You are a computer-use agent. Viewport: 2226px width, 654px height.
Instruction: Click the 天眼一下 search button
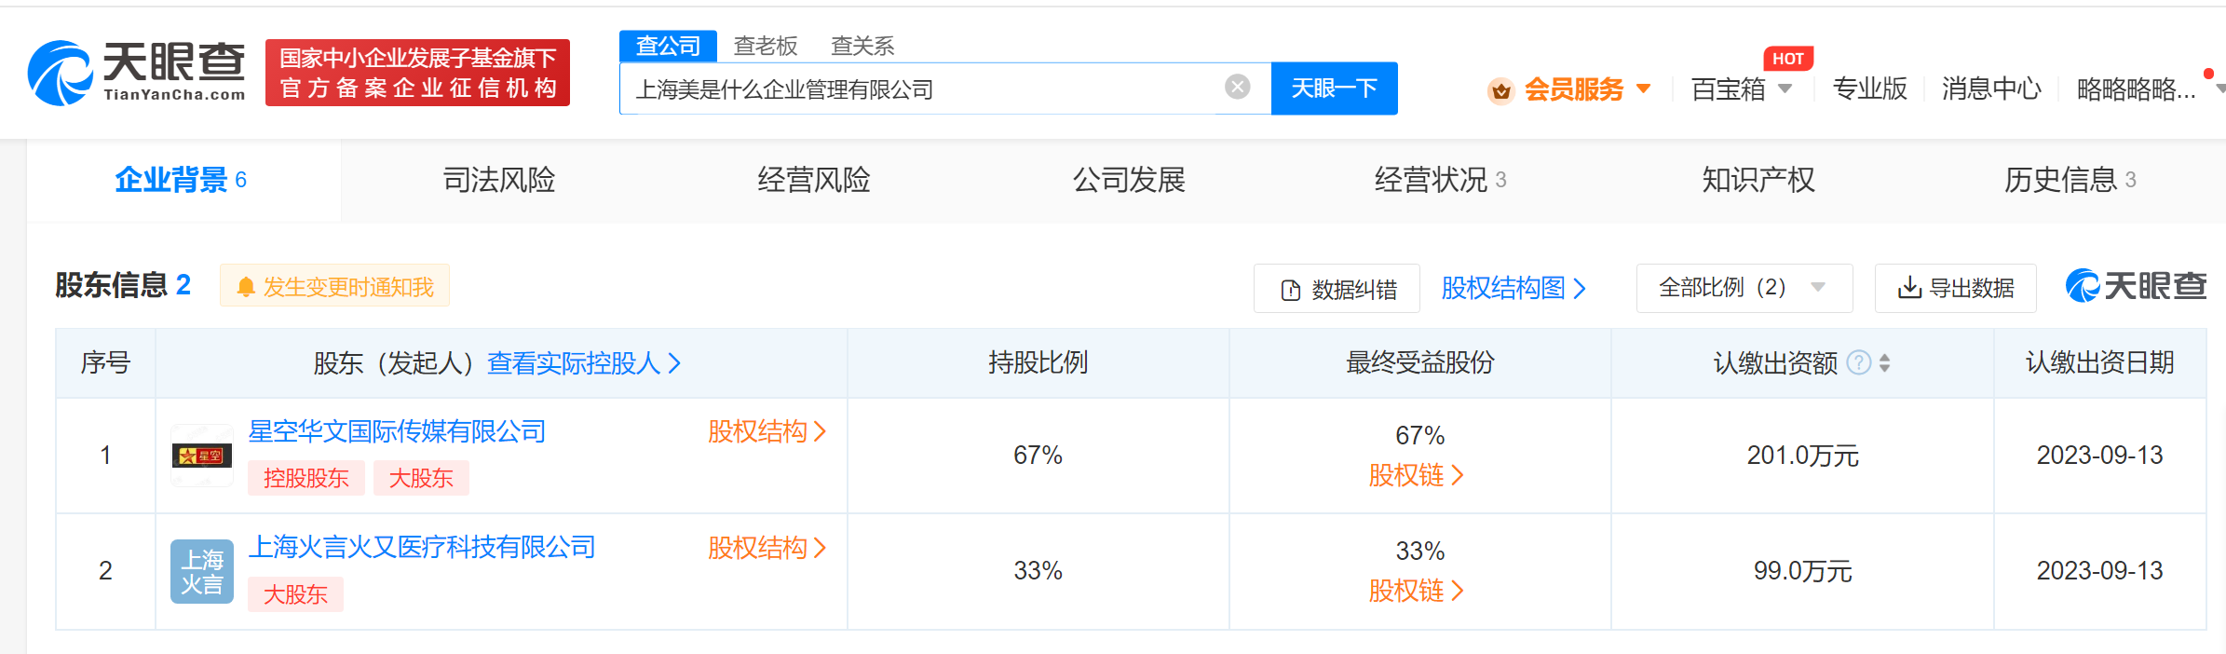1334,89
